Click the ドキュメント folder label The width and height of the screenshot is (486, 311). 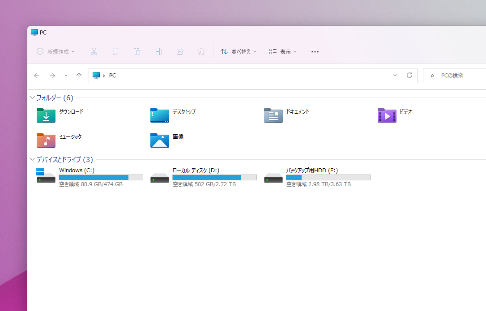(x=298, y=111)
